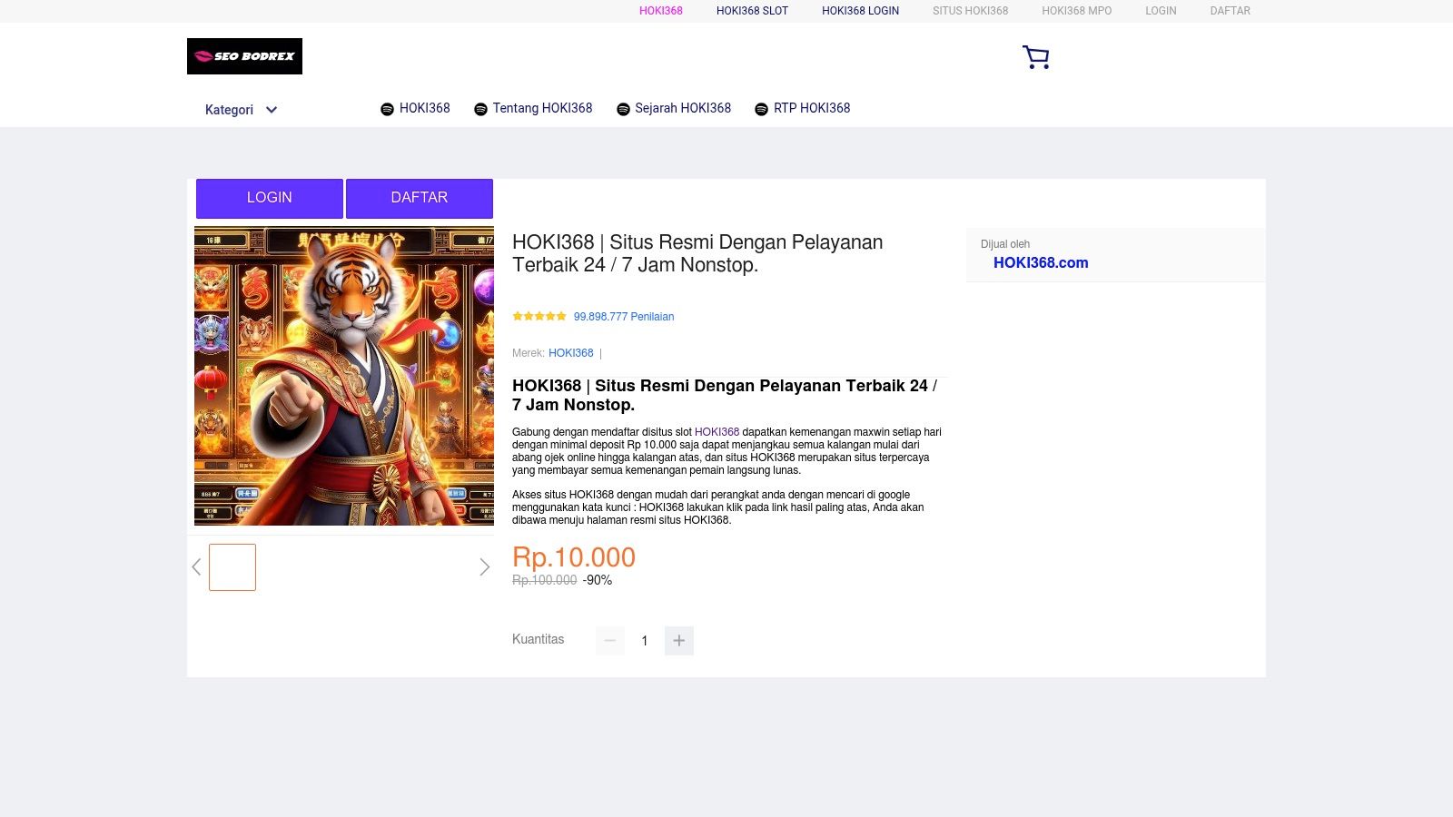The height and width of the screenshot is (817, 1453).
Task: Open HOKI368 top bar link in pink
Action: (x=661, y=11)
